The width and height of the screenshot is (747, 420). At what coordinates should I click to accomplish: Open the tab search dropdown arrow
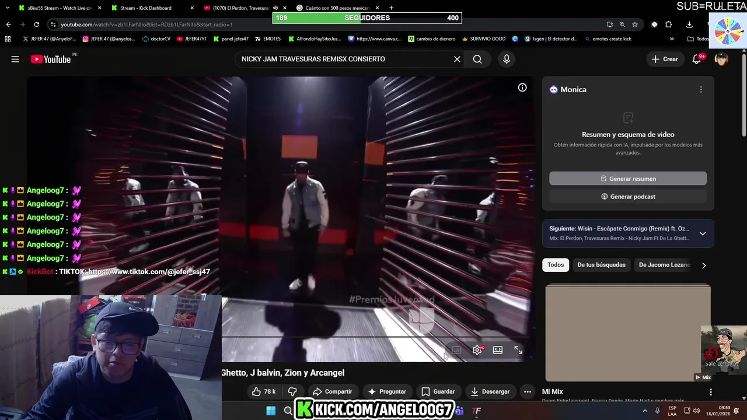pyautogui.click(x=8, y=8)
